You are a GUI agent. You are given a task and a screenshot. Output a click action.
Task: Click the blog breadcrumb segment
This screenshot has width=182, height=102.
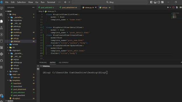coord(40,11)
